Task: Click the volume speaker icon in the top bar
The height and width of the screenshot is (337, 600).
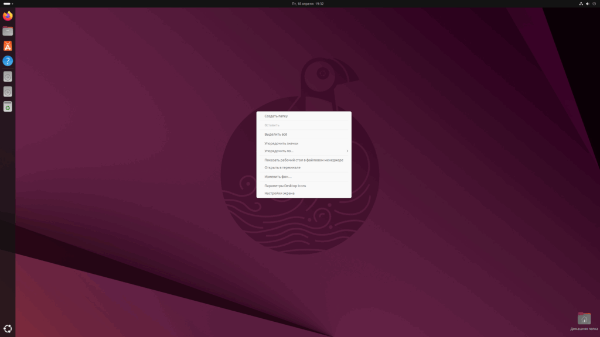Action: tap(587, 4)
